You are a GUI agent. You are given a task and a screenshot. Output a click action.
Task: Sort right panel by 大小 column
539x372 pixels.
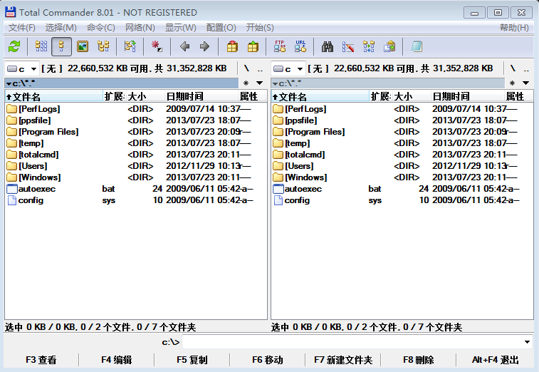(412, 96)
